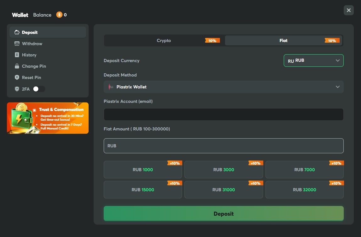Pick the RUB 32000 preset amount

pos(304,190)
